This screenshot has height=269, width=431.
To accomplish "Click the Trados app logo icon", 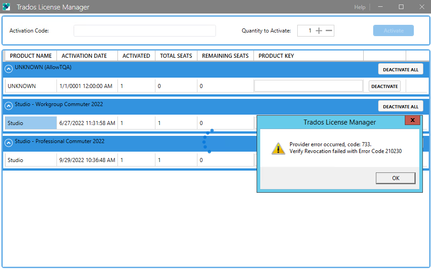I will point(6,7).
